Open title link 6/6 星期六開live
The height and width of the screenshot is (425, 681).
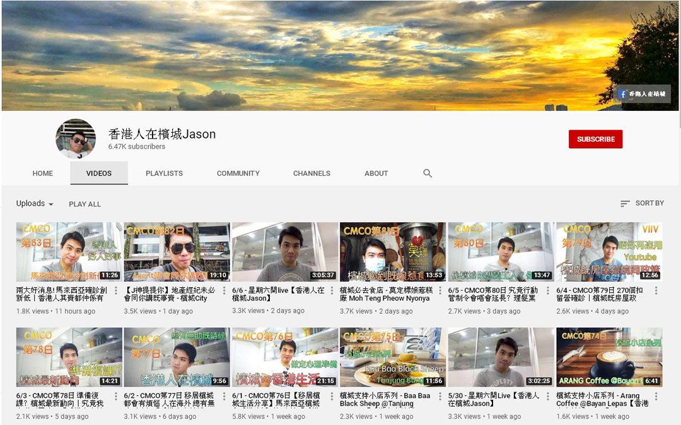[278, 294]
